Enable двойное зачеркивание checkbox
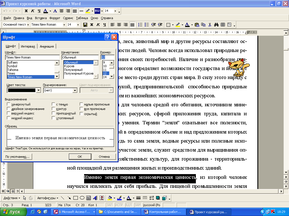Viewport: 289px width, 216px height. pyautogui.click(x=8, y=109)
